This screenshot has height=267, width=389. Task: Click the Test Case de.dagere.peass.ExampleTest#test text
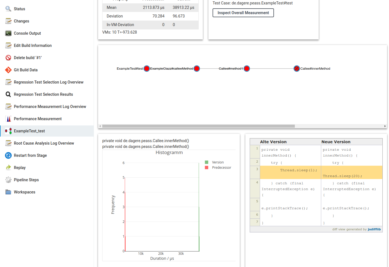253,3
